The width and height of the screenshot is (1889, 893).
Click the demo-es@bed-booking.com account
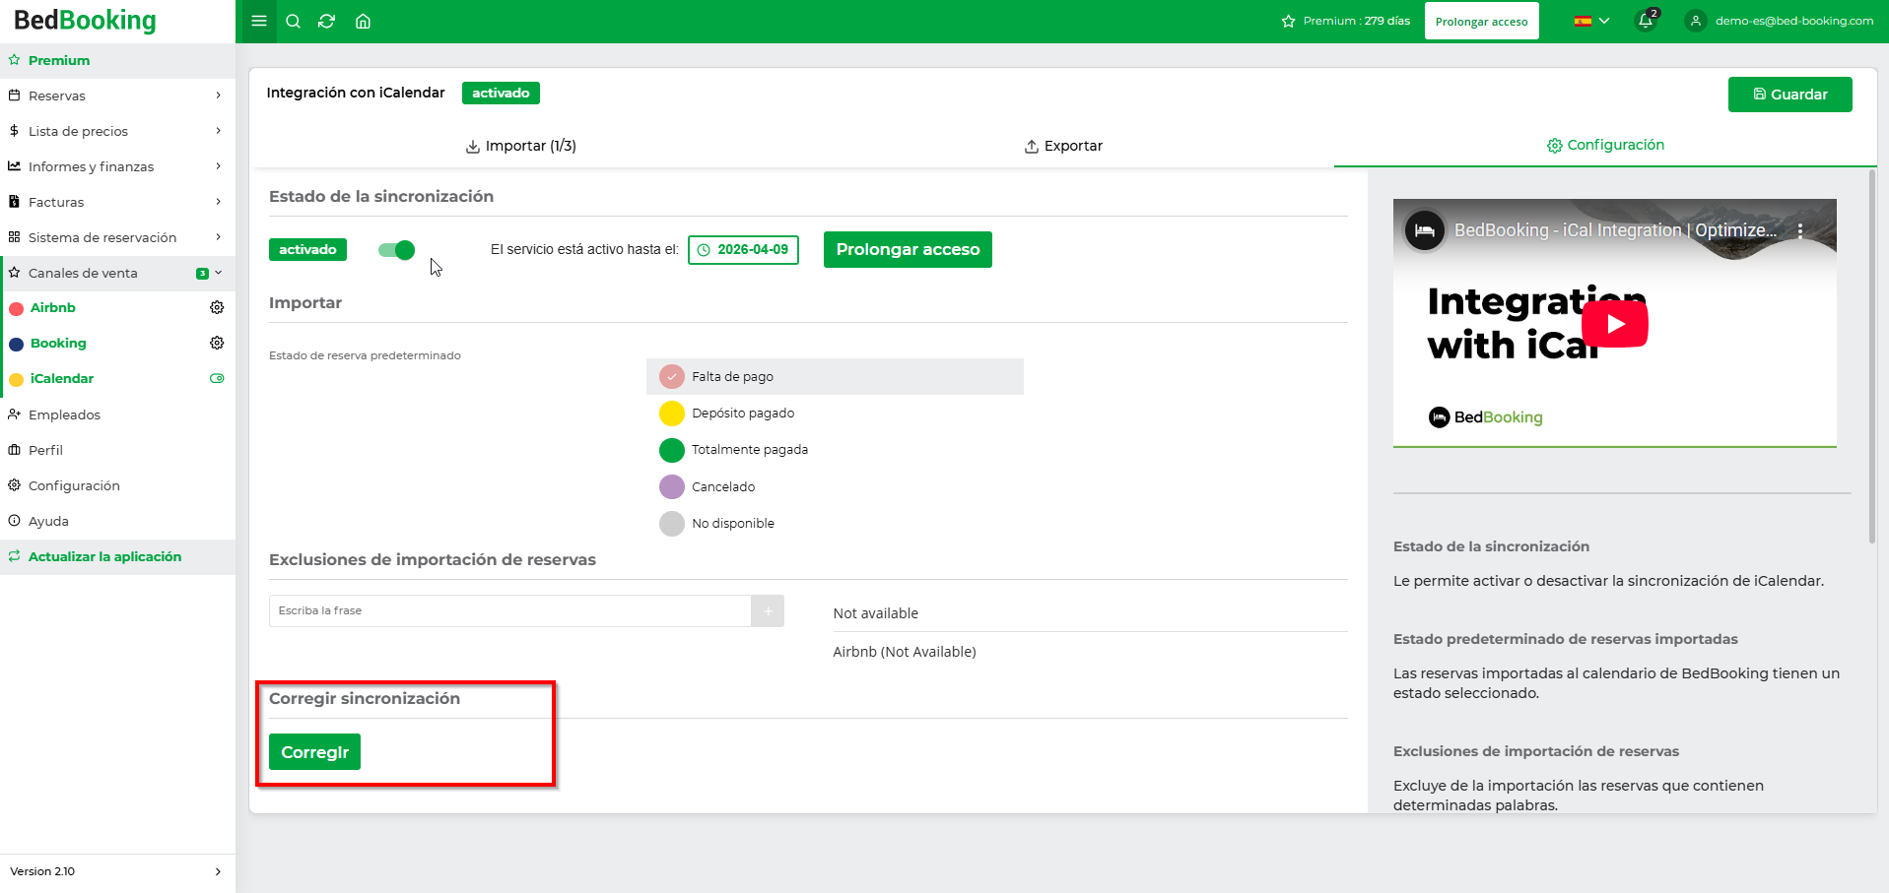coord(1793,21)
